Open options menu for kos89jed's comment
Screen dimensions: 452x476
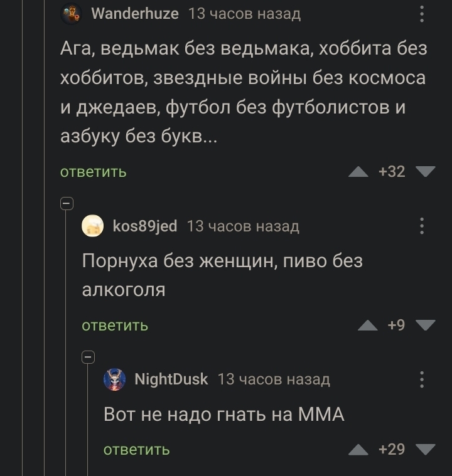click(x=421, y=226)
